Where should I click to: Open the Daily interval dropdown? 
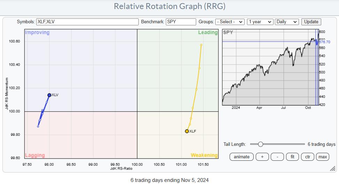click(287, 22)
